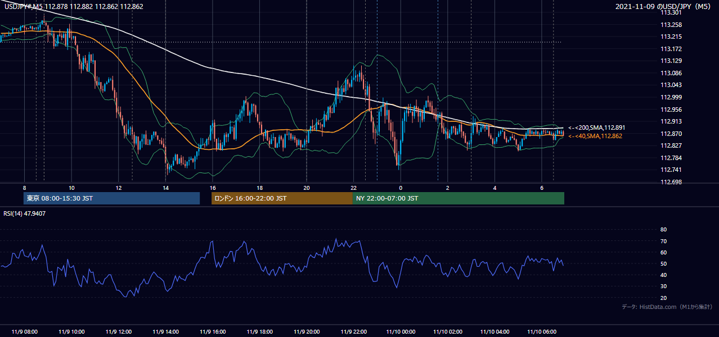Click RSI scale value 30
This screenshot has height=337, width=719.
663,286
